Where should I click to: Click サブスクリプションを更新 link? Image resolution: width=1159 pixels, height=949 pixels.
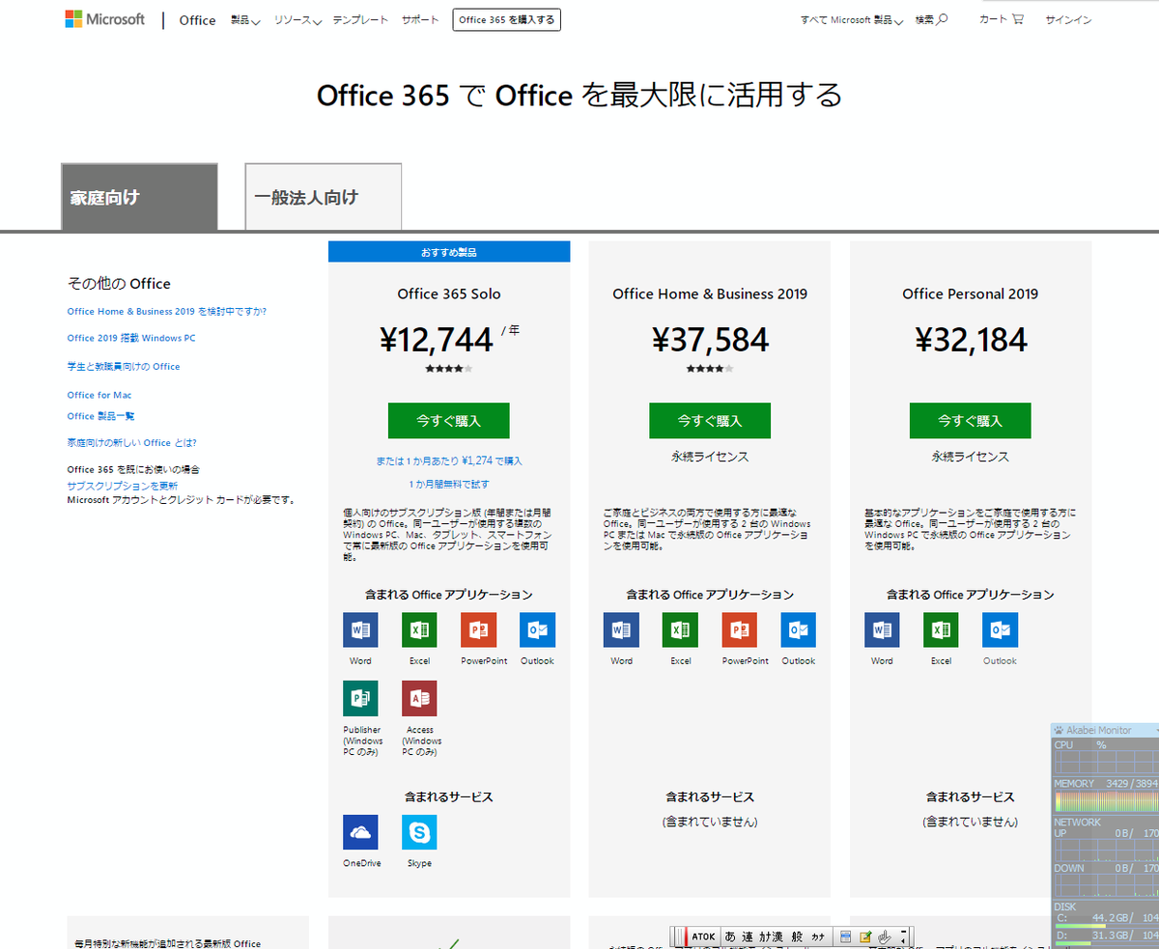[x=123, y=486]
